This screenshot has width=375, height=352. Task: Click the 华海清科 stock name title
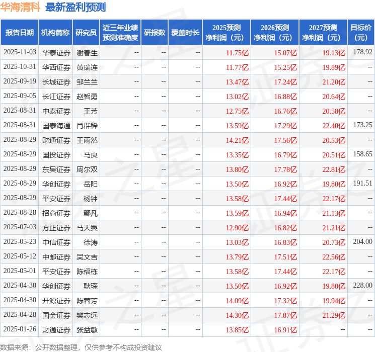(x=21, y=7)
